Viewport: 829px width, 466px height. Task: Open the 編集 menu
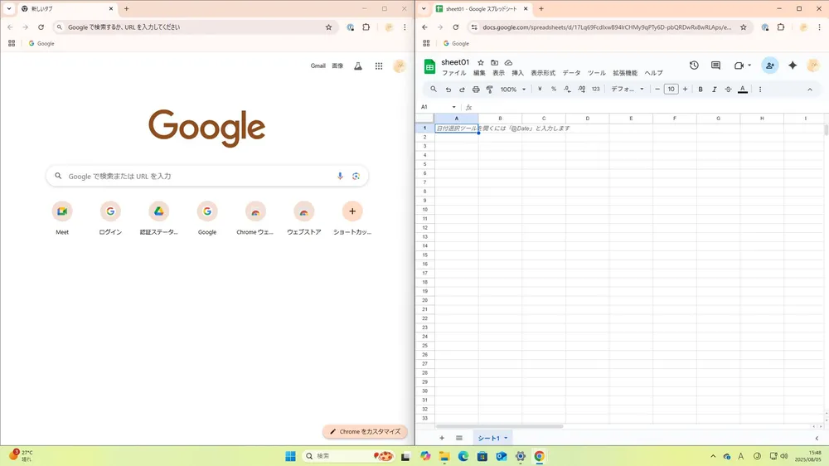[479, 73]
